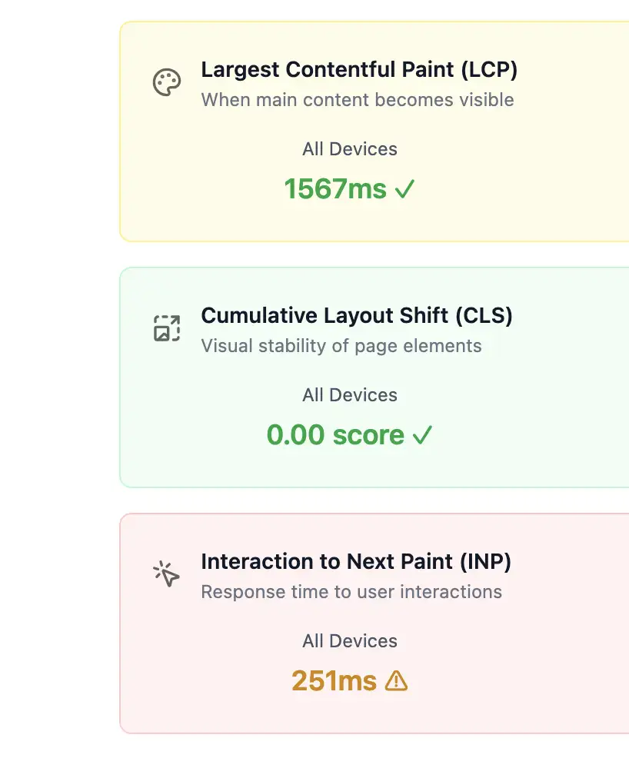Click the warning triangle next to 251ms
This screenshot has width=629, height=758.
(x=397, y=680)
